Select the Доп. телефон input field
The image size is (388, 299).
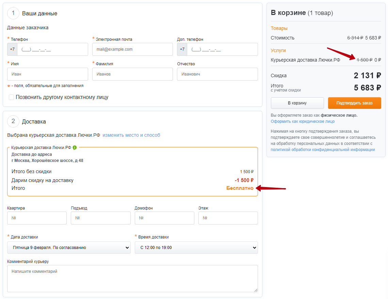click(x=222, y=49)
